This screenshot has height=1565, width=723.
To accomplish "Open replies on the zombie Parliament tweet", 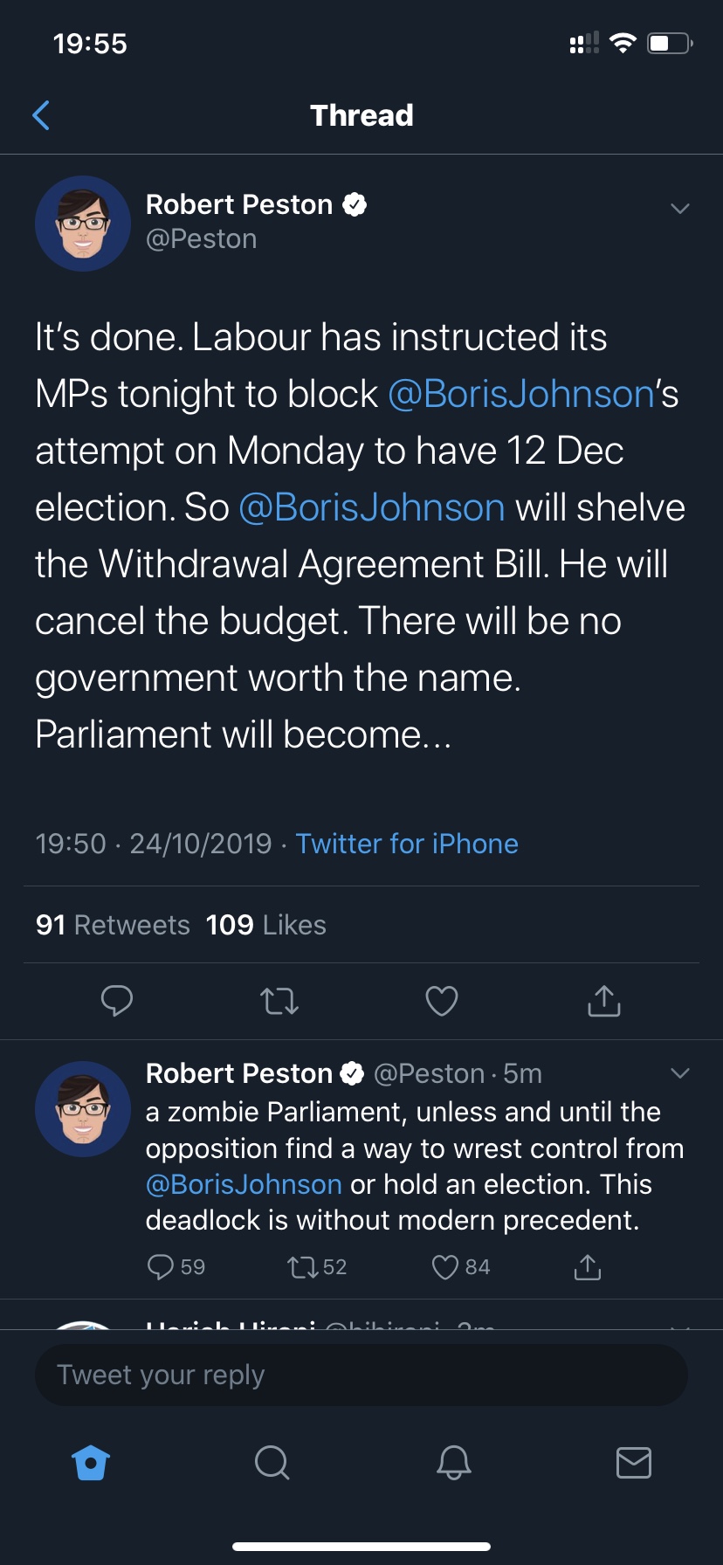I will (x=161, y=1267).
